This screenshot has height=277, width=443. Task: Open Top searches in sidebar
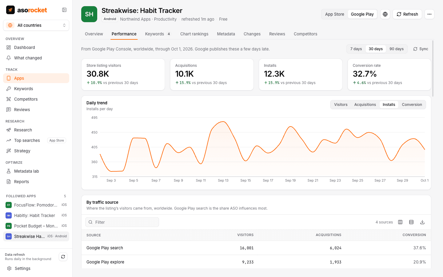pyautogui.click(x=36, y=140)
